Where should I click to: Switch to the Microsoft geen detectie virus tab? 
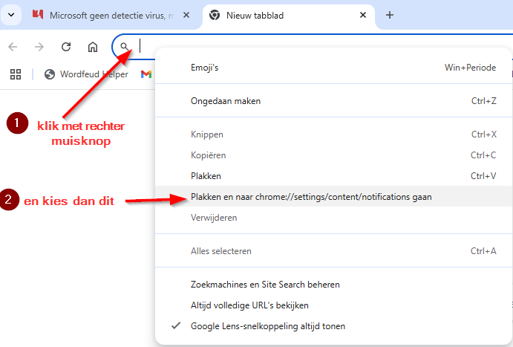click(x=104, y=15)
